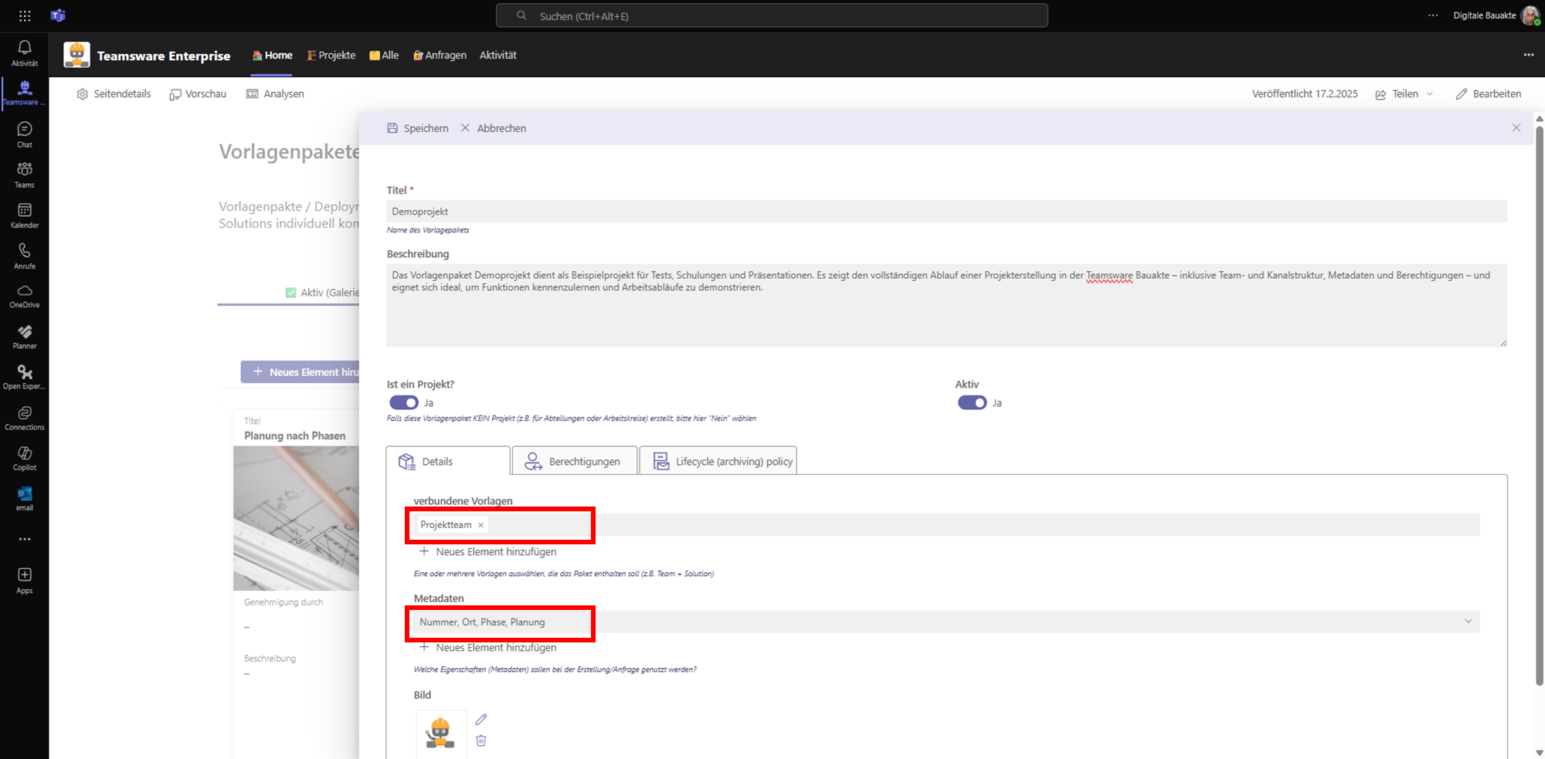
Task: Open Connections in the sidebar
Action: [25, 418]
